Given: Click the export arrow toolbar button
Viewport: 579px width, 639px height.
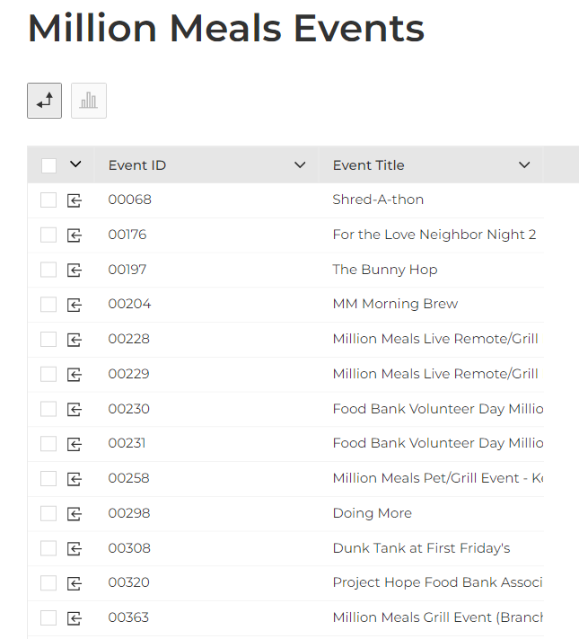Looking at the screenshot, I should pos(44,101).
